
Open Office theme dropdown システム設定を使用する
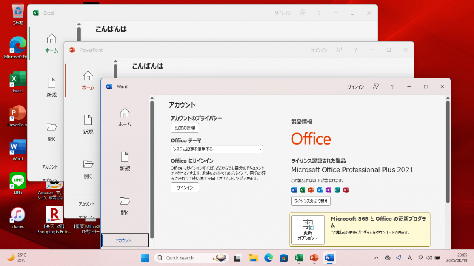(217, 149)
